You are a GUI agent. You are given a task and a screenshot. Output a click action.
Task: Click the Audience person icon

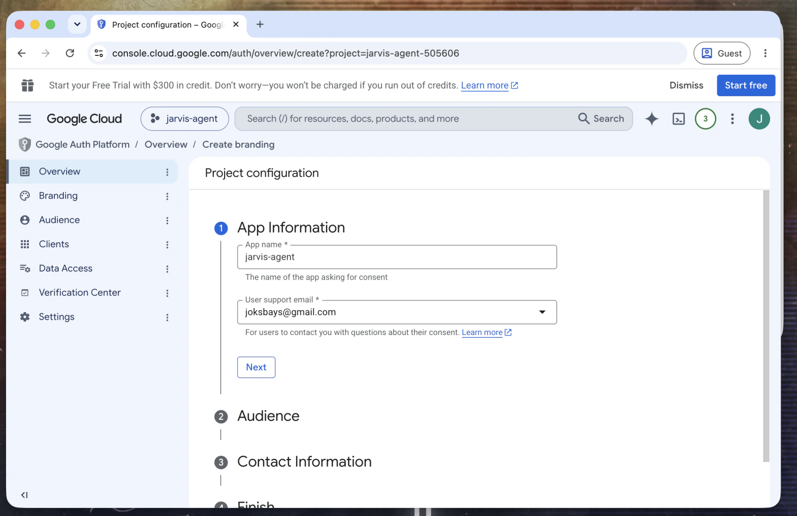(x=25, y=220)
